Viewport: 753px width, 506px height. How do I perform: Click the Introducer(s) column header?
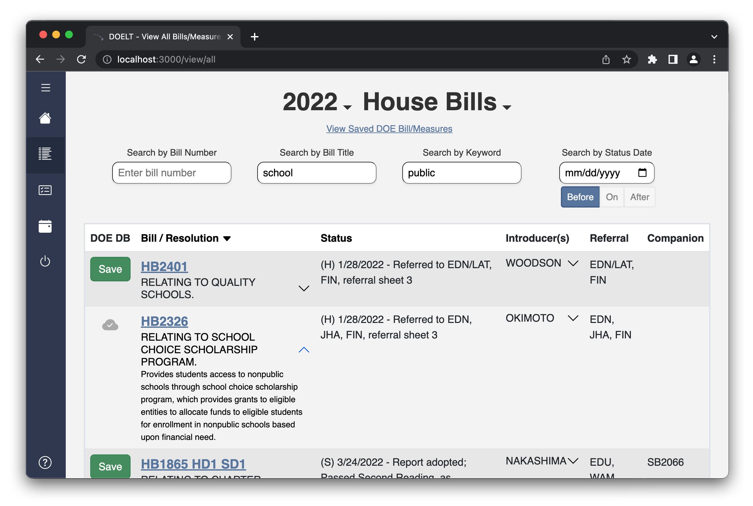click(x=537, y=238)
